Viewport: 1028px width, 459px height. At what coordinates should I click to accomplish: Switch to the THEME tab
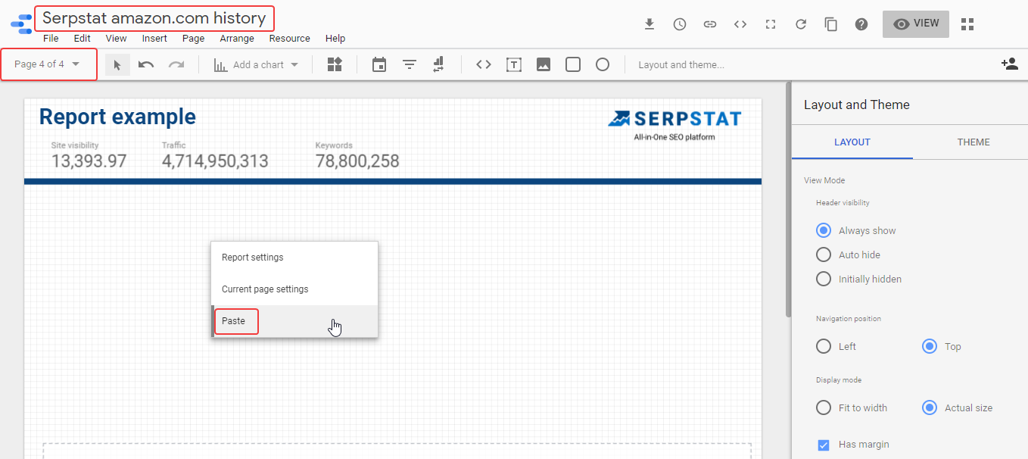tap(973, 142)
